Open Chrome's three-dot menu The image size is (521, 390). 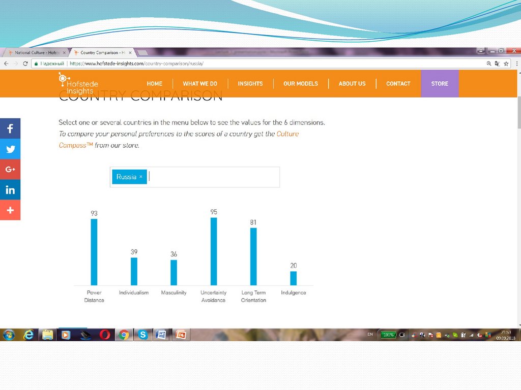tap(517, 63)
